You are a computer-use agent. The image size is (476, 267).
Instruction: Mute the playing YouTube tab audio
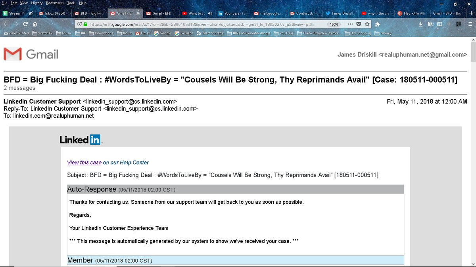point(210,13)
